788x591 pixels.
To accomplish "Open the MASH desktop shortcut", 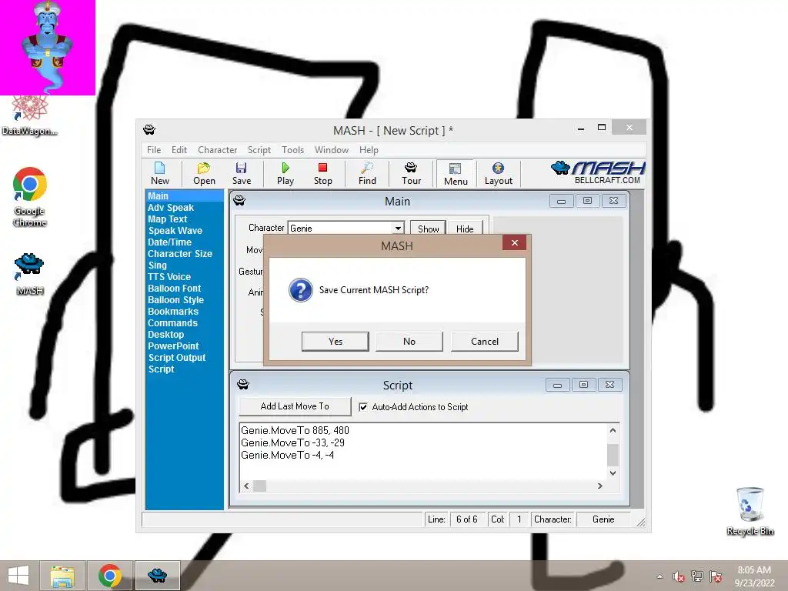I will 30,274.
